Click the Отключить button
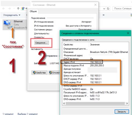Screen dimensions: 132x115 click(54, 73)
